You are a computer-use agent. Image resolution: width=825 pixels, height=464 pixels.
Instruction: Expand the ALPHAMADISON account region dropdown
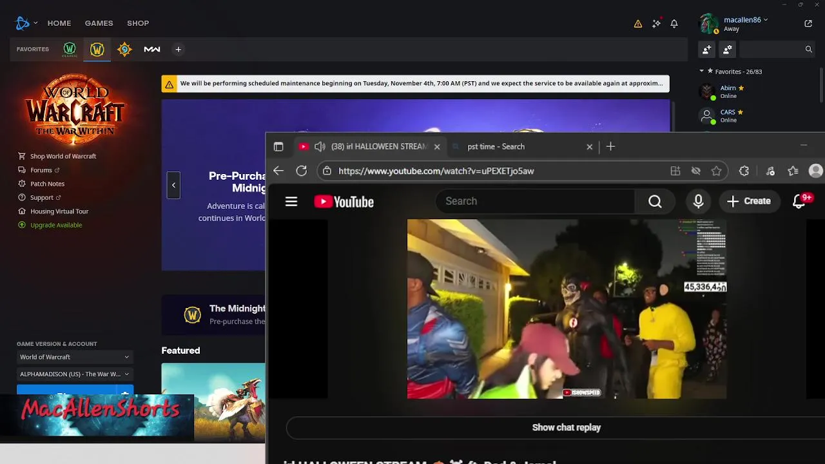click(74, 374)
